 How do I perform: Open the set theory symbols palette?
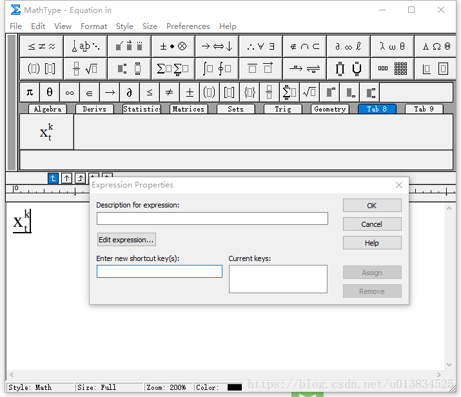click(x=304, y=46)
